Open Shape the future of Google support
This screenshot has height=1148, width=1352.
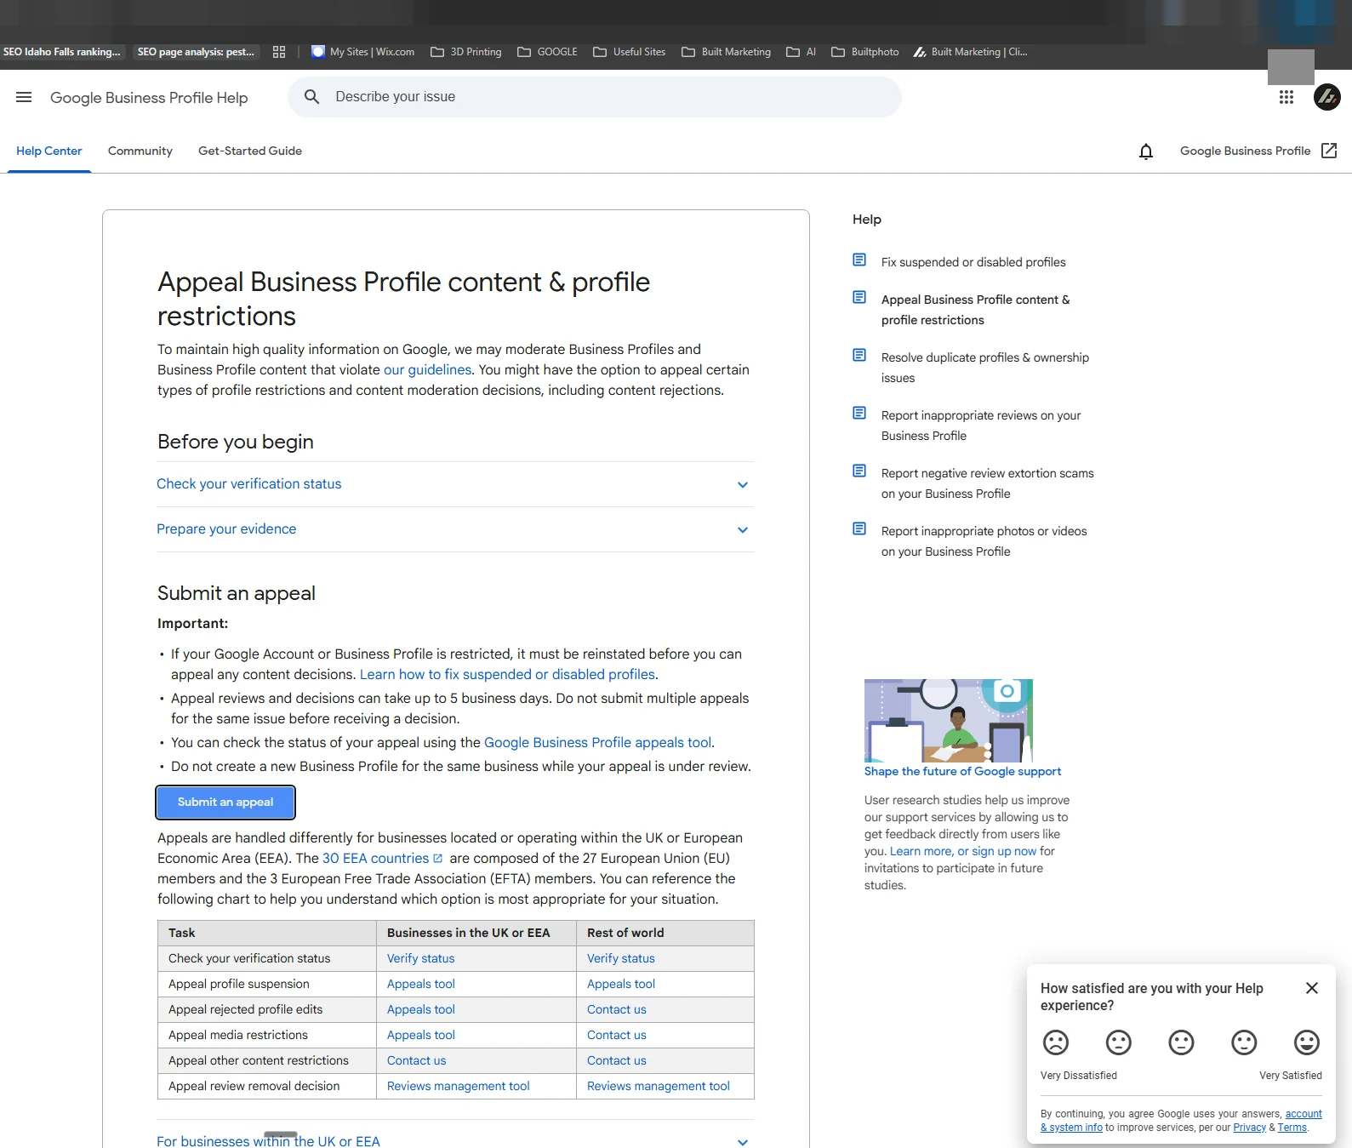(x=962, y=771)
